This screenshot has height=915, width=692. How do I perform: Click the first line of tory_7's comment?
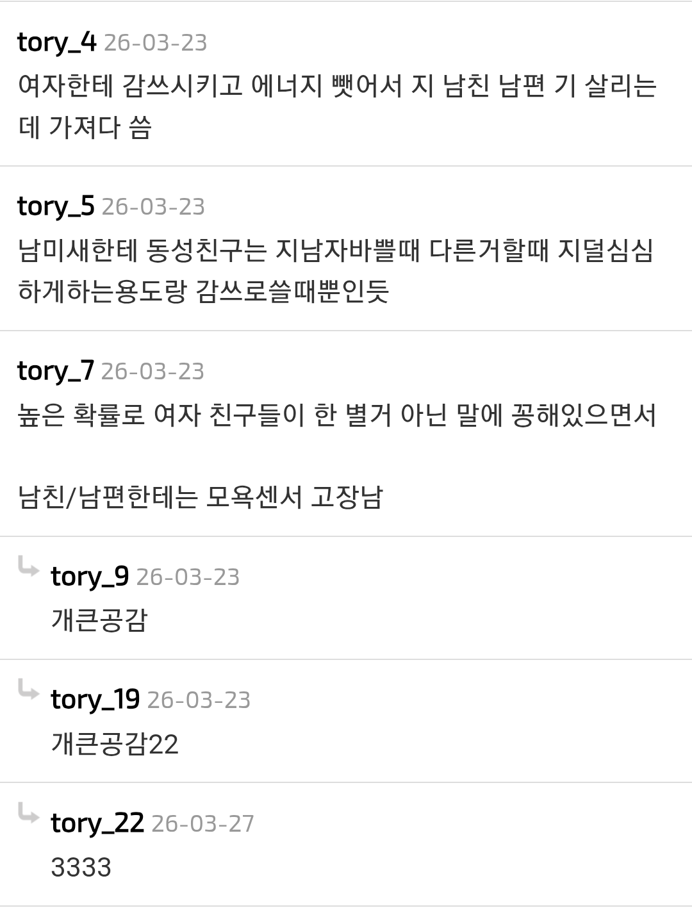click(337, 416)
